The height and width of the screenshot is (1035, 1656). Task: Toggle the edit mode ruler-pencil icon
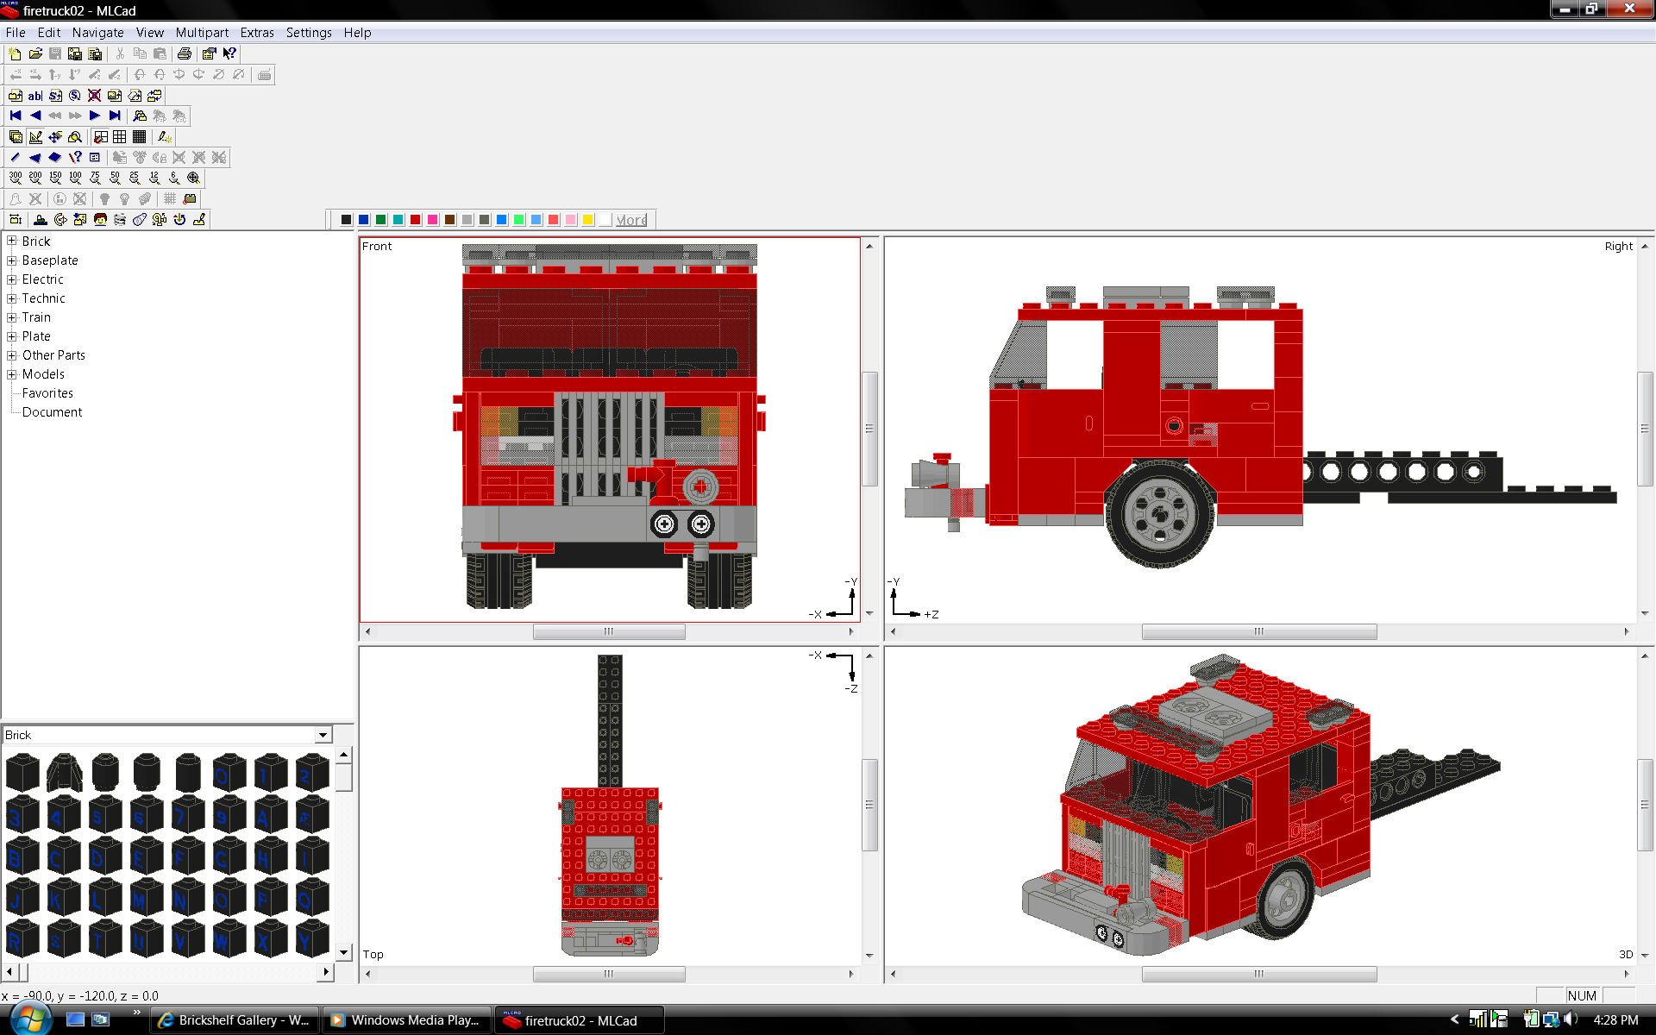(35, 137)
